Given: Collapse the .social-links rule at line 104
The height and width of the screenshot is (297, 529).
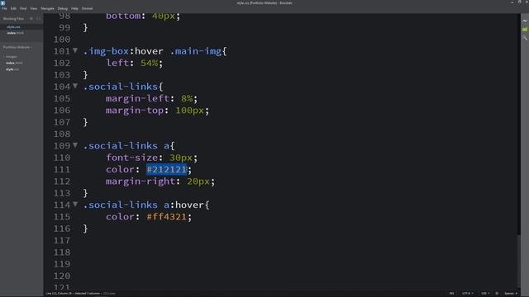Looking at the screenshot, I should [75, 86].
